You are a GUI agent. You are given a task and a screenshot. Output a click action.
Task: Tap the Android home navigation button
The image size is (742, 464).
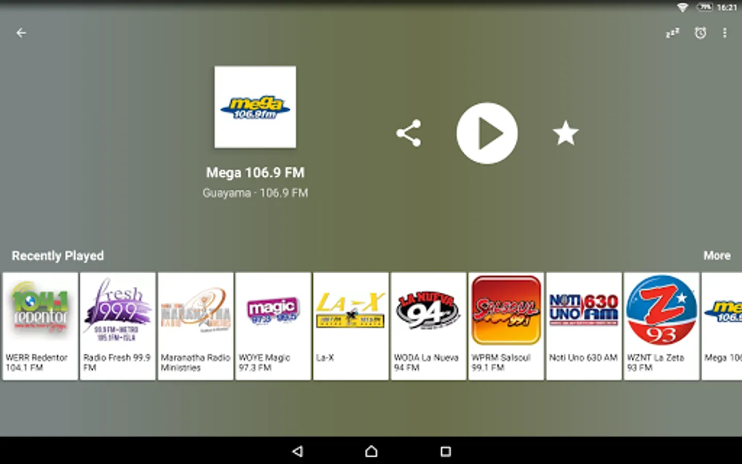tap(371, 452)
